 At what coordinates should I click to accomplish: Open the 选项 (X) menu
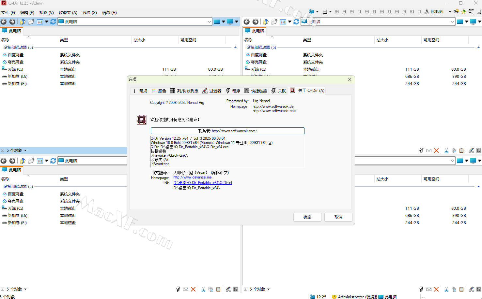[89, 13]
